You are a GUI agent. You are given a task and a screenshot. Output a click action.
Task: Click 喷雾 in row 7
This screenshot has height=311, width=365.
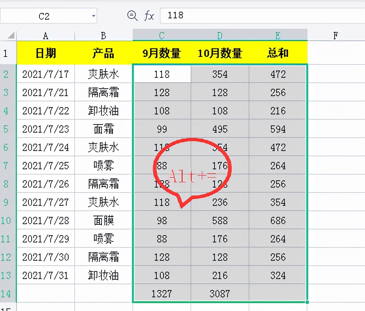pos(103,165)
